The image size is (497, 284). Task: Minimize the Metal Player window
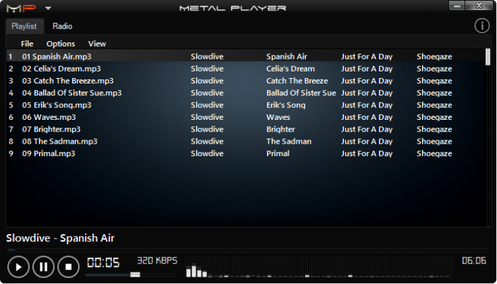click(457, 6)
